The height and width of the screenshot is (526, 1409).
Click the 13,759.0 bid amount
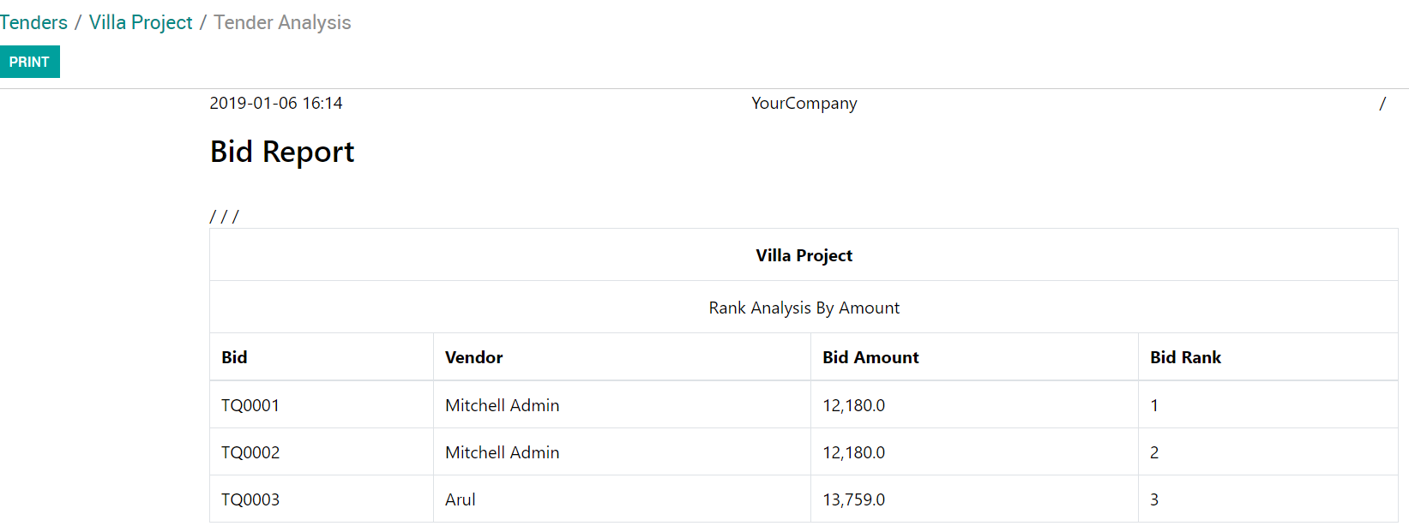click(x=853, y=499)
